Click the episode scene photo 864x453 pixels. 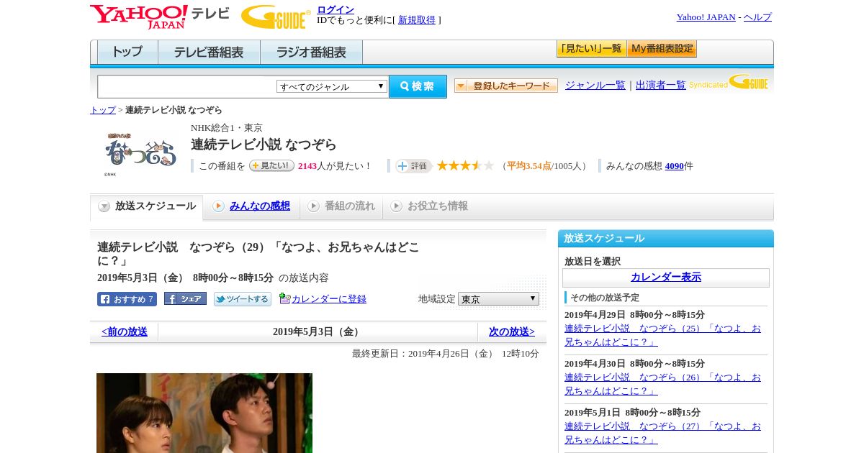(204, 413)
